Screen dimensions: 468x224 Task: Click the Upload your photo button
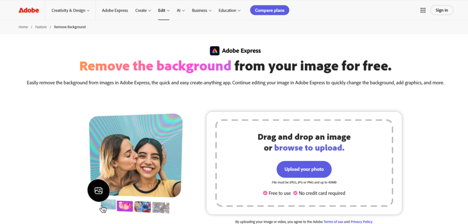304,169
